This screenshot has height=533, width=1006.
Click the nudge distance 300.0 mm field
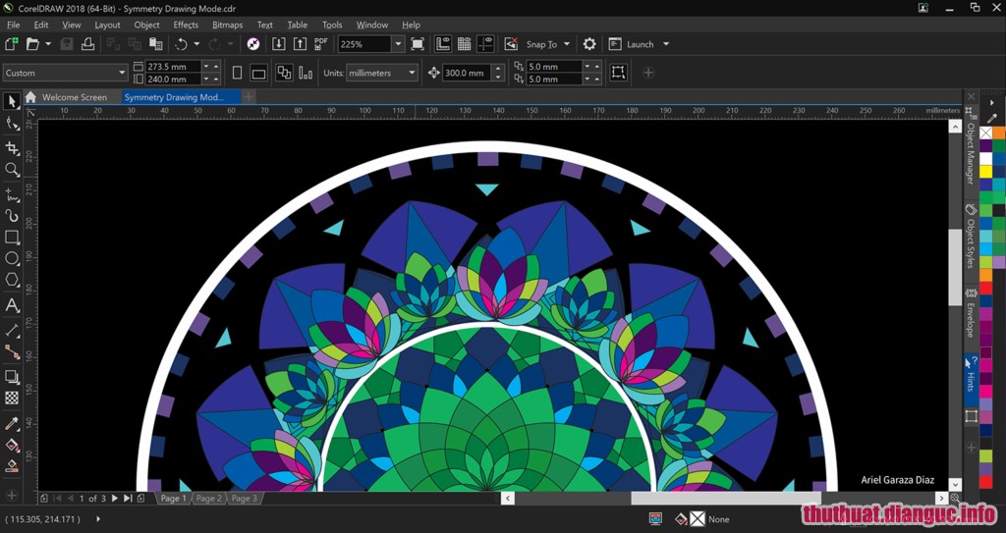point(467,73)
